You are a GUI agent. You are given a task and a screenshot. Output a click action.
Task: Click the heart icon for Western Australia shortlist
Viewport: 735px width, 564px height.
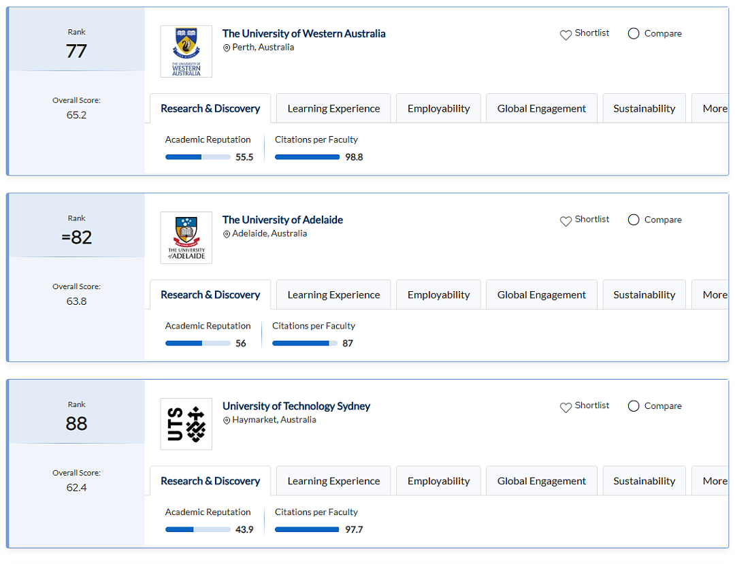point(566,34)
